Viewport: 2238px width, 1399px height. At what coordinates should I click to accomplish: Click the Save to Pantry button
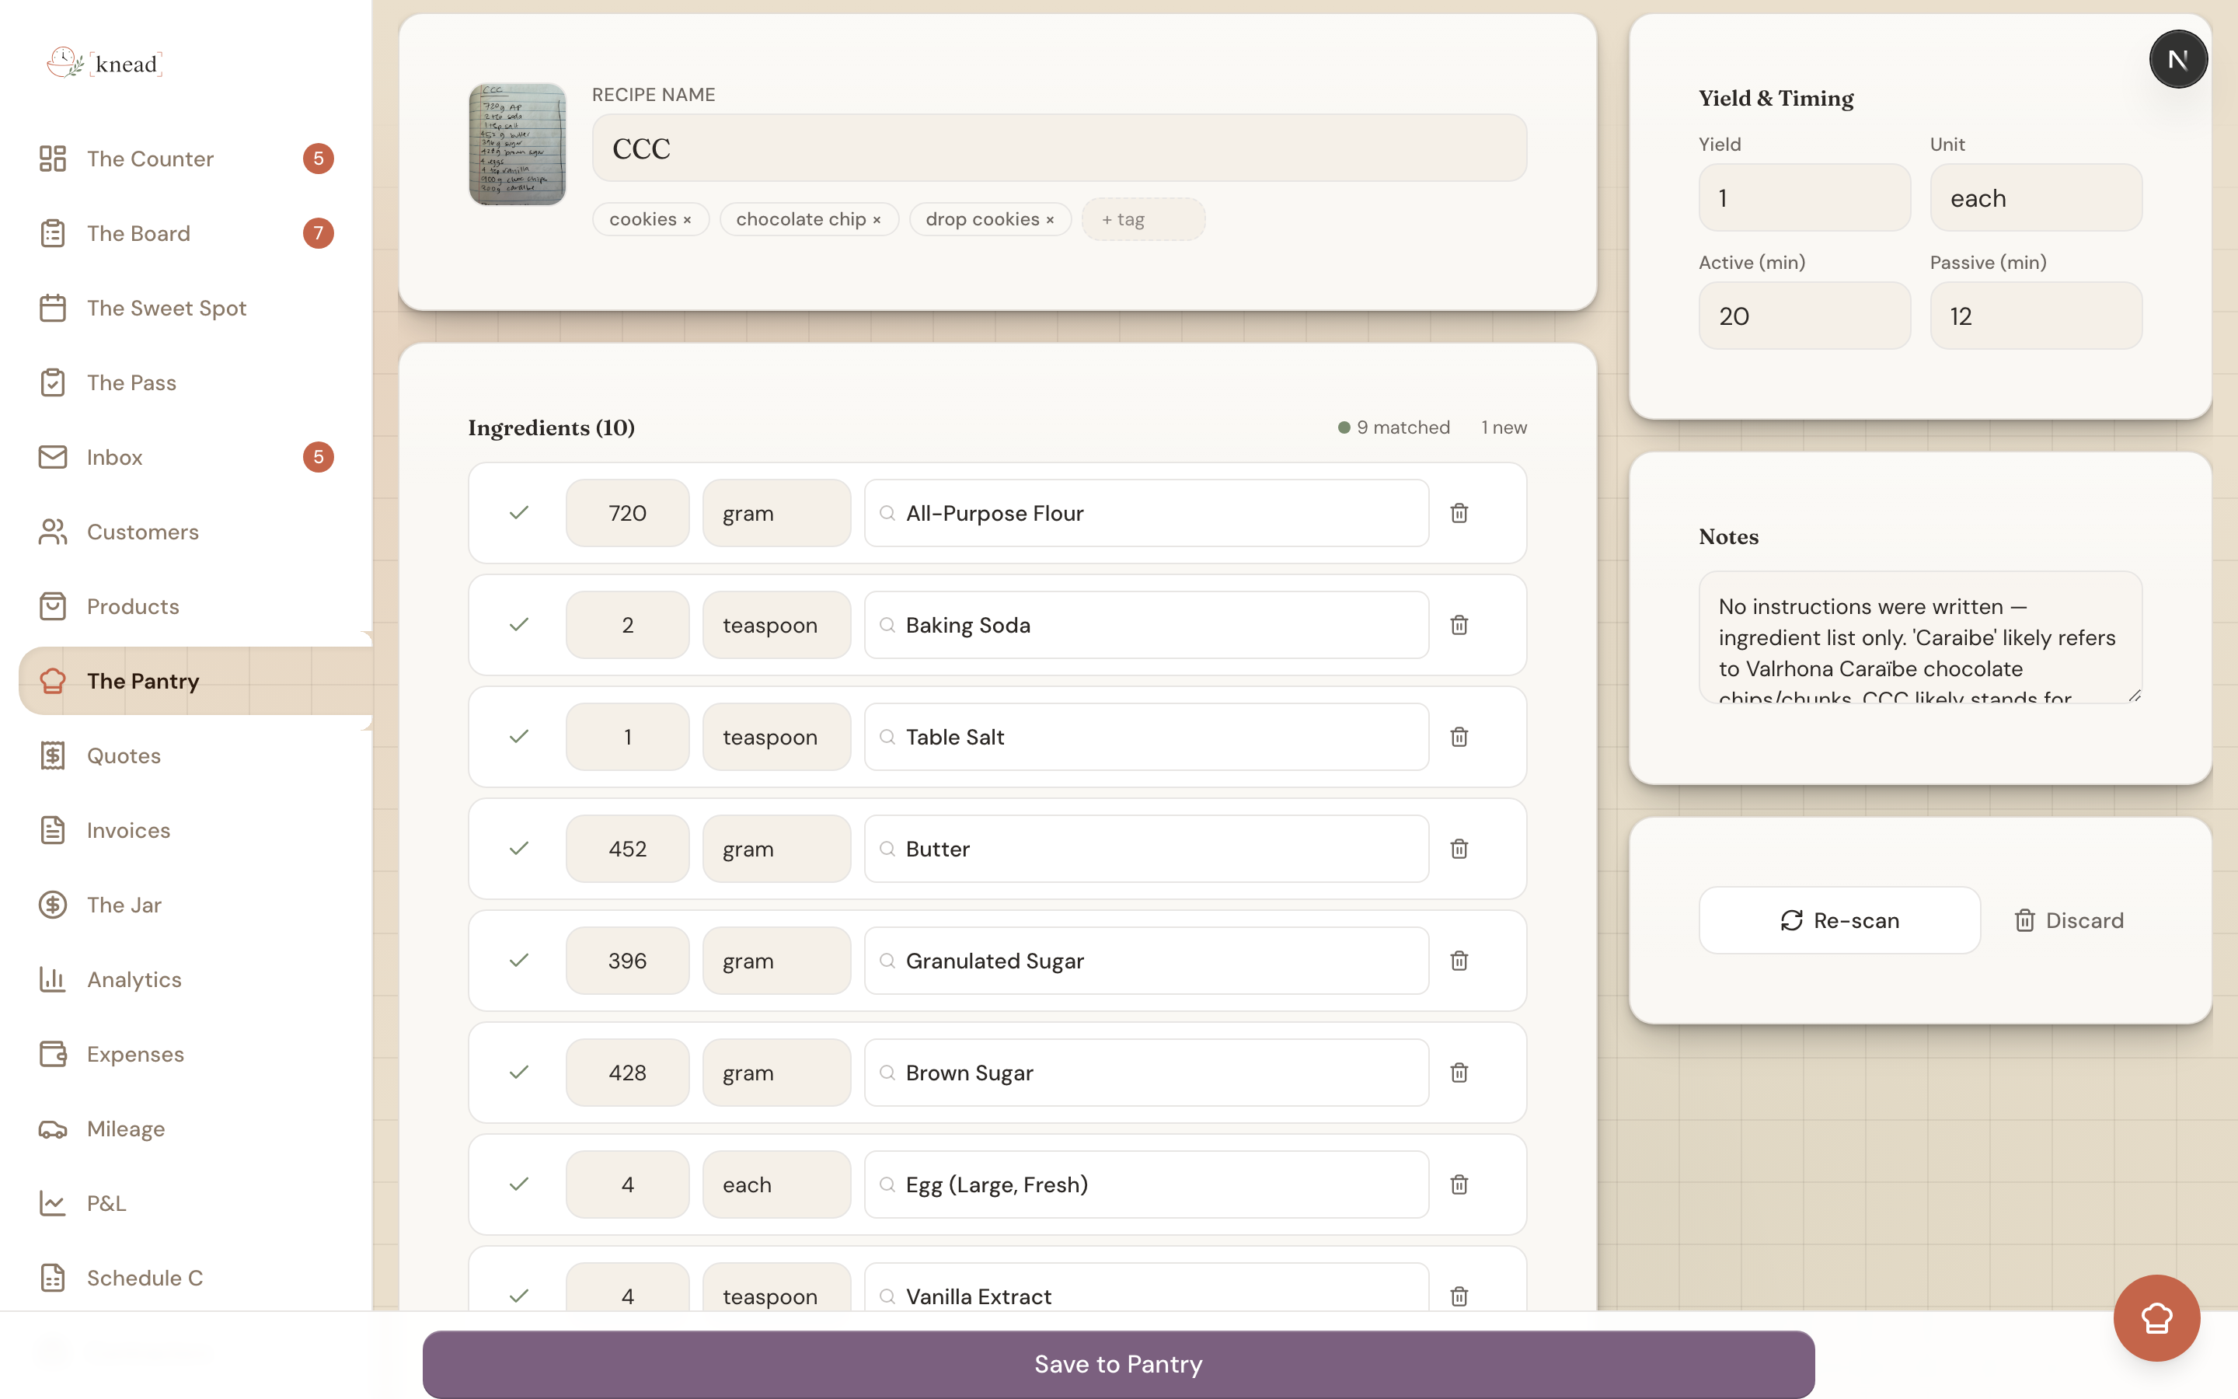[1118, 1364]
